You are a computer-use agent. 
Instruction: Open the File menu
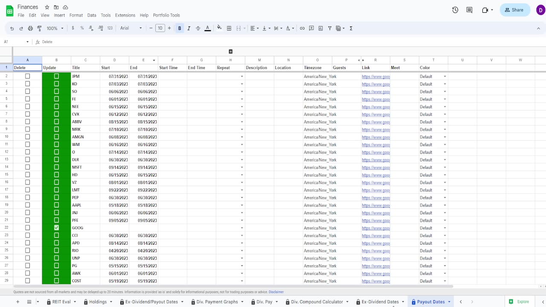coord(21,15)
